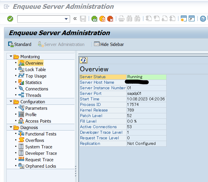Click the collapse chevrons beside the command field

pos(75,19)
